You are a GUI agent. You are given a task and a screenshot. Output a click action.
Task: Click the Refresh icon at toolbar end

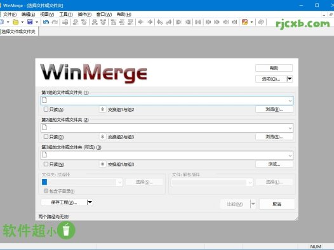pyautogui.click(x=261, y=22)
